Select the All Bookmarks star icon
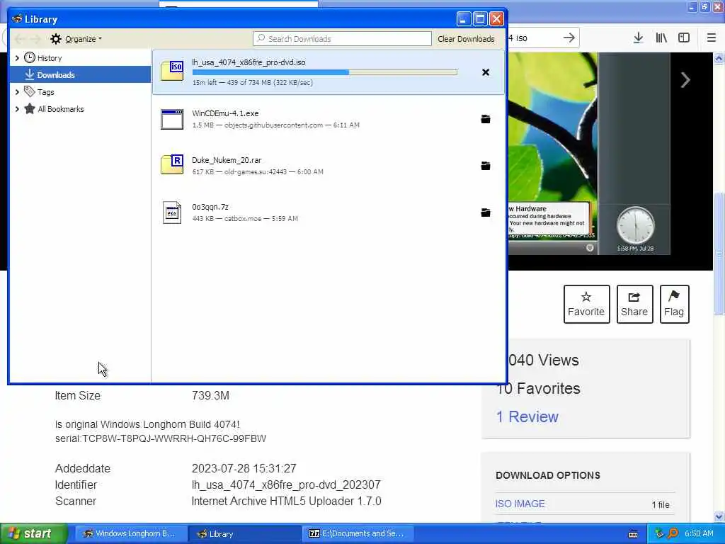This screenshot has height=544, width=725. point(30,108)
